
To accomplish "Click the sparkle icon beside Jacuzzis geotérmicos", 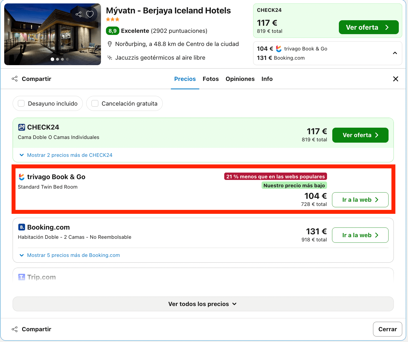I will 110,58.
